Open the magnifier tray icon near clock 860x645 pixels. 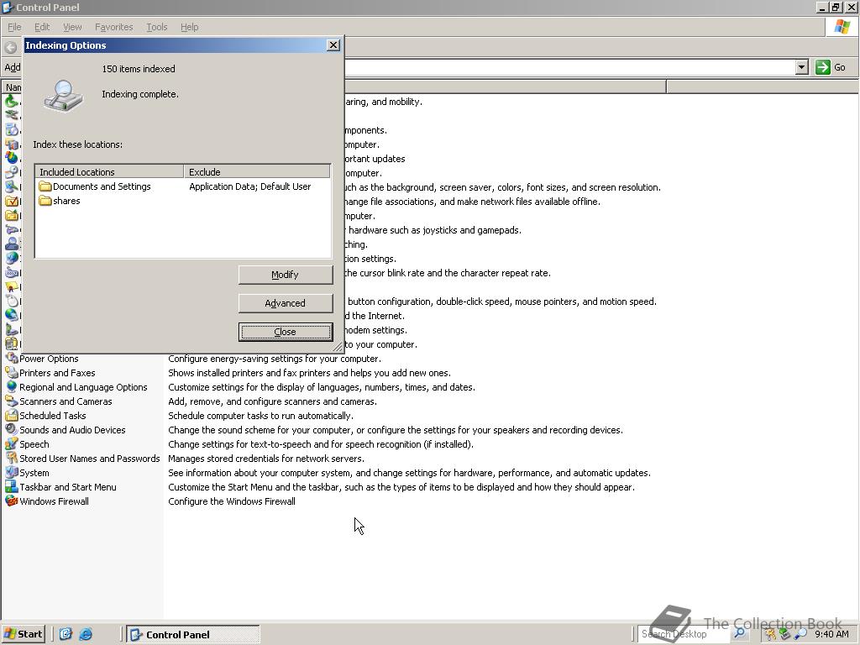pyautogui.click(x=801, y=634)
